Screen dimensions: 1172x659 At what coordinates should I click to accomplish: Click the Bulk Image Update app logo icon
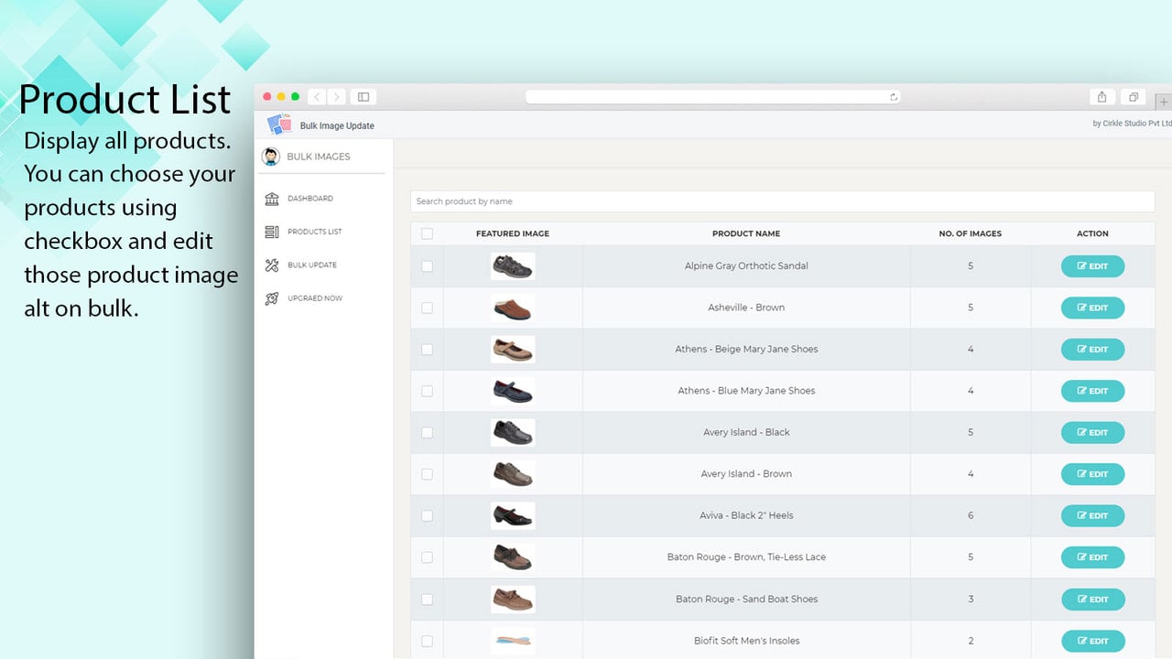tap(279, 124)
